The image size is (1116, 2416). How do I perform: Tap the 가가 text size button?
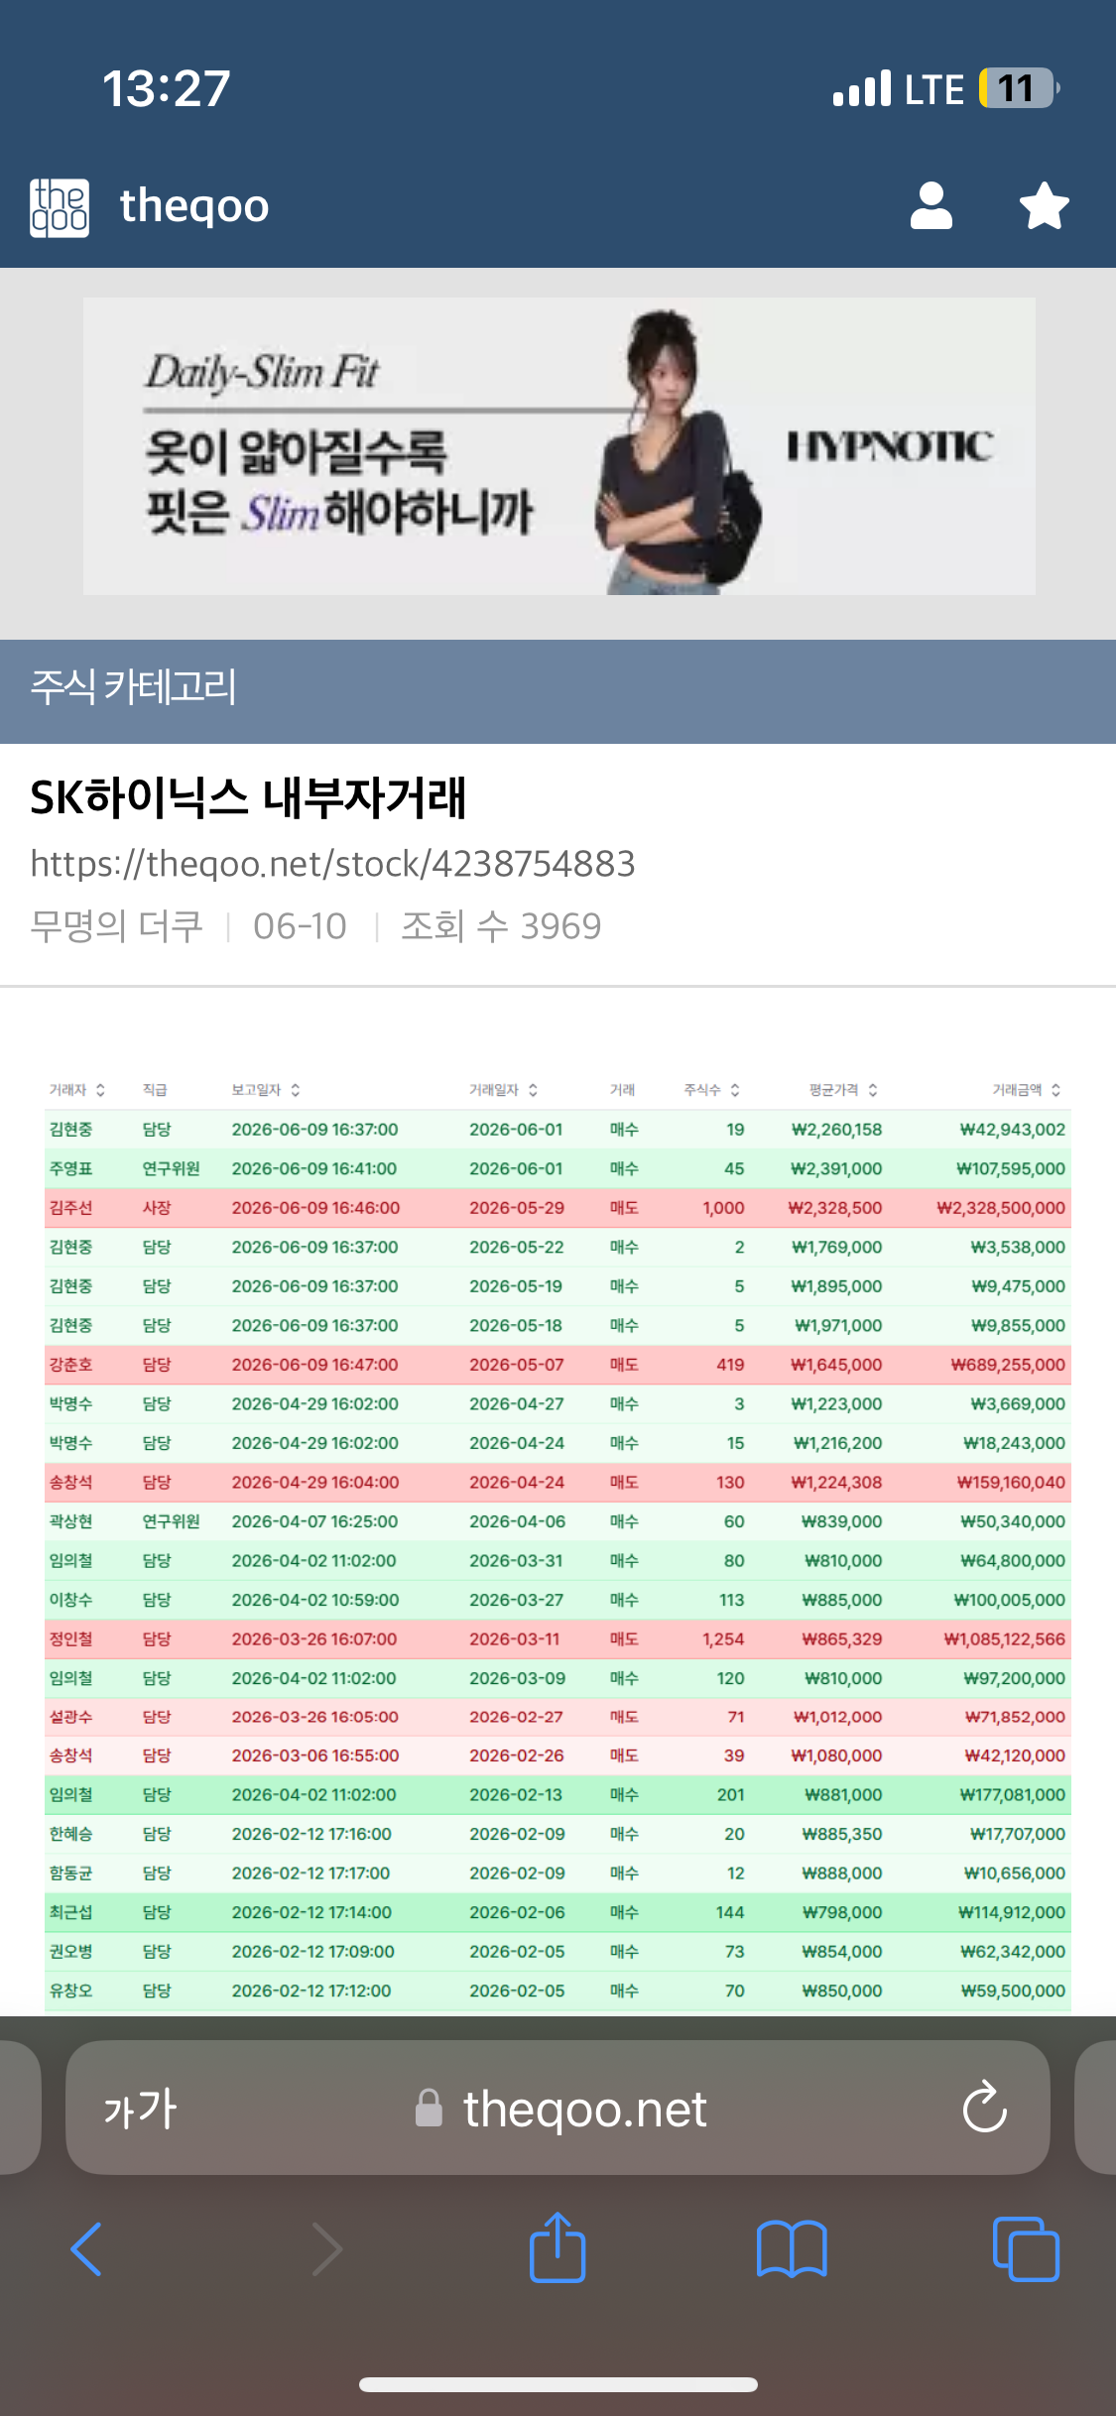click(140, 2109)
